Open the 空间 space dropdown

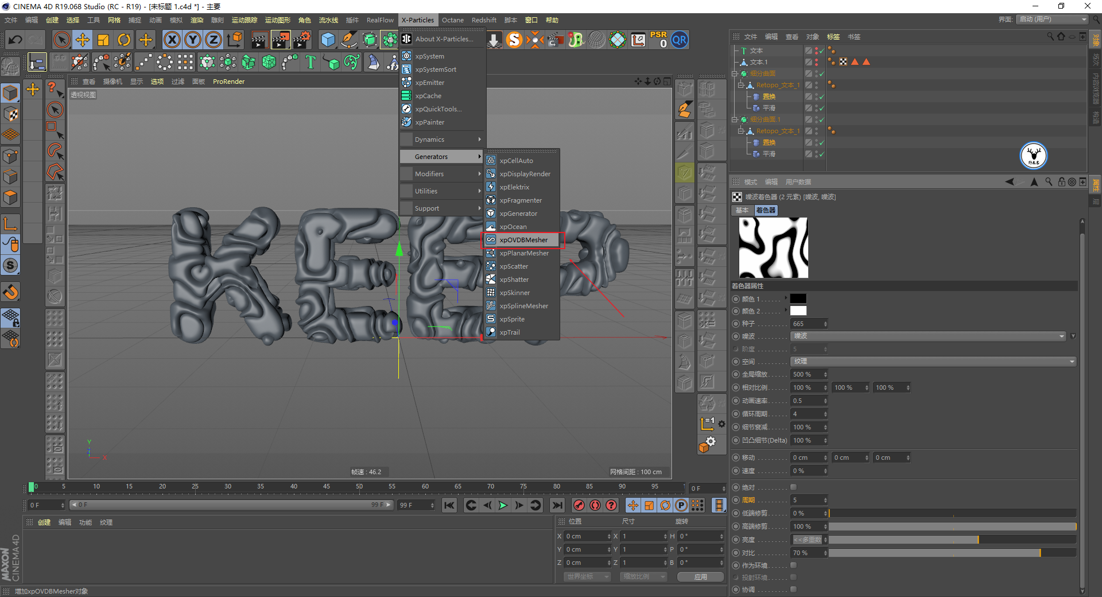(933, 362)
